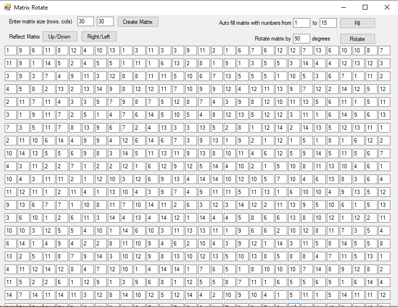This screenshot has height=307, width=398.
Task: Click the Rotate button
Action: pos(357,39)
